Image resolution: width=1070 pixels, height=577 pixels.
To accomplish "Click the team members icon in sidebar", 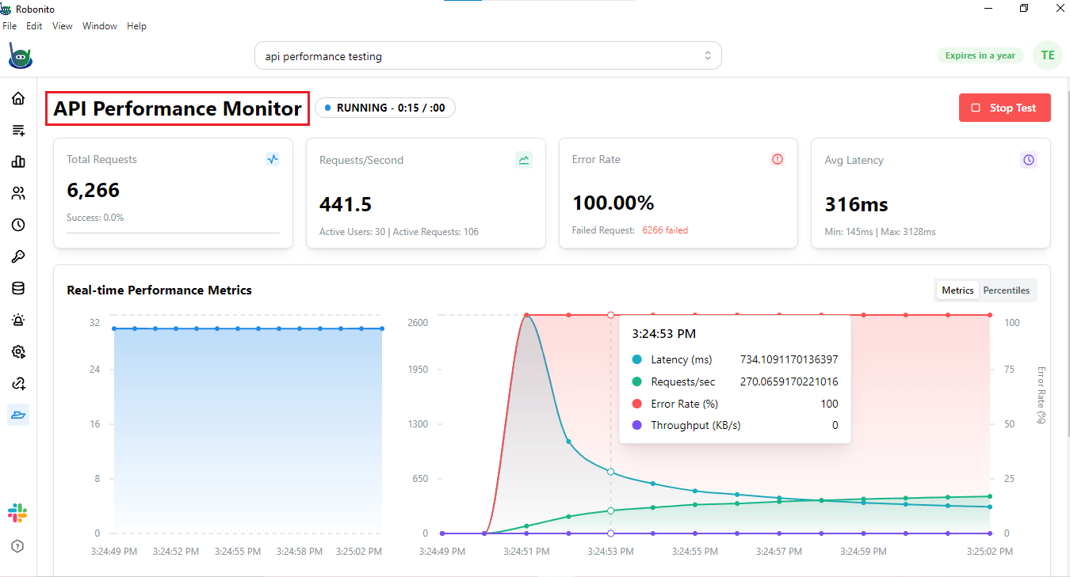I will tap(17, 193).
